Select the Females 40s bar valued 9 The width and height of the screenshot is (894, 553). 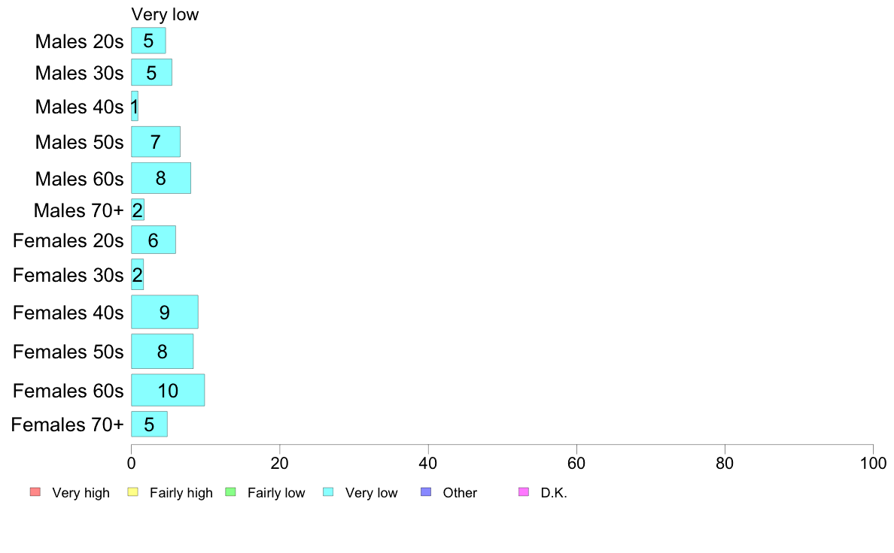[165, 312]
